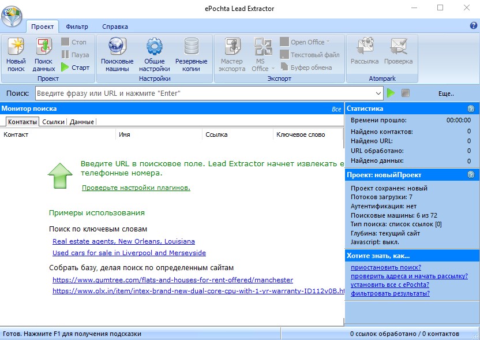This screenshot has height=340, width=480.
Task: Expand the search field history dropdown
Action: [378, 93]
